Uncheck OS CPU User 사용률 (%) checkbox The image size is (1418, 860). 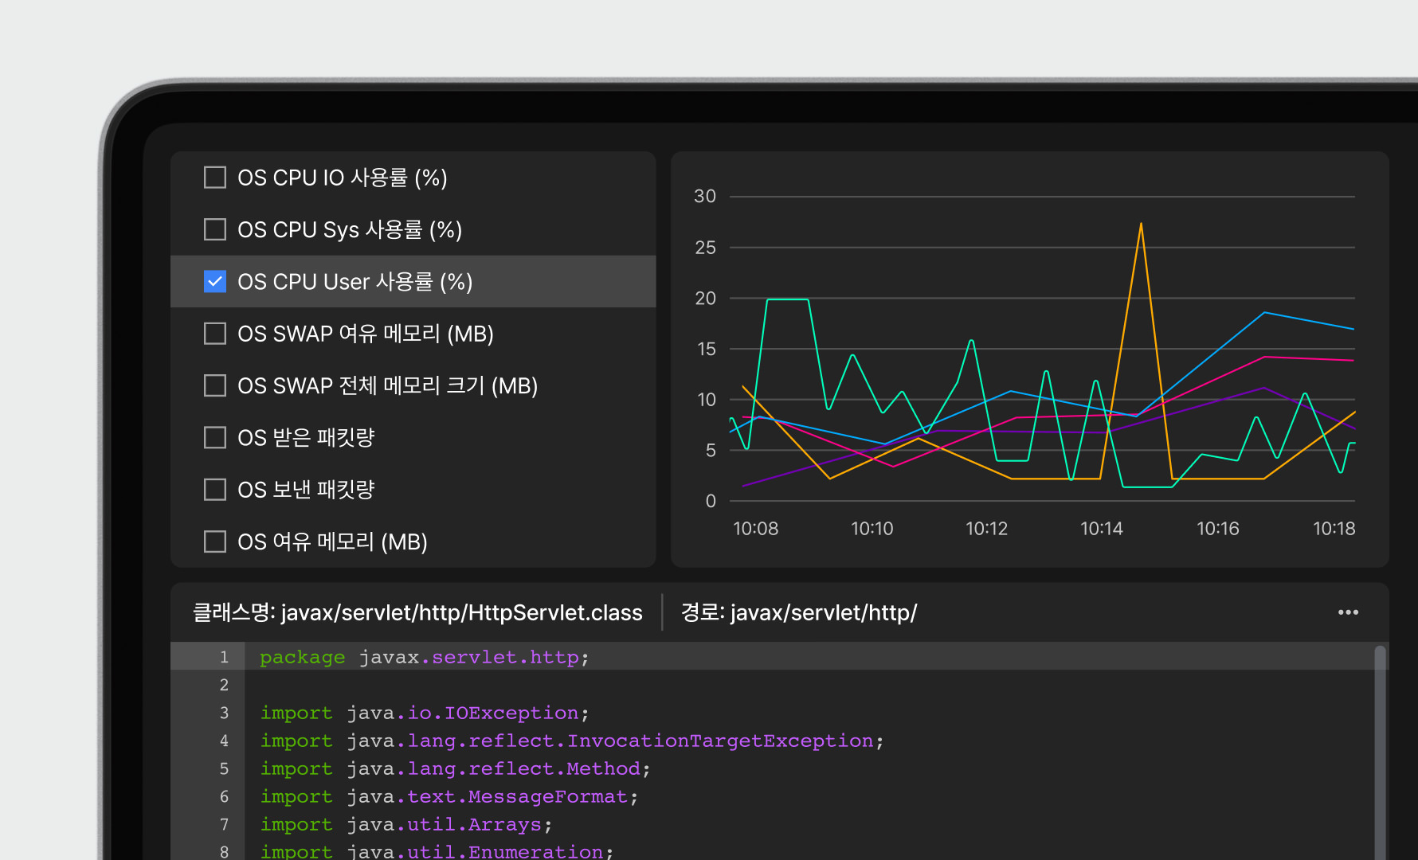coord(215,282)
